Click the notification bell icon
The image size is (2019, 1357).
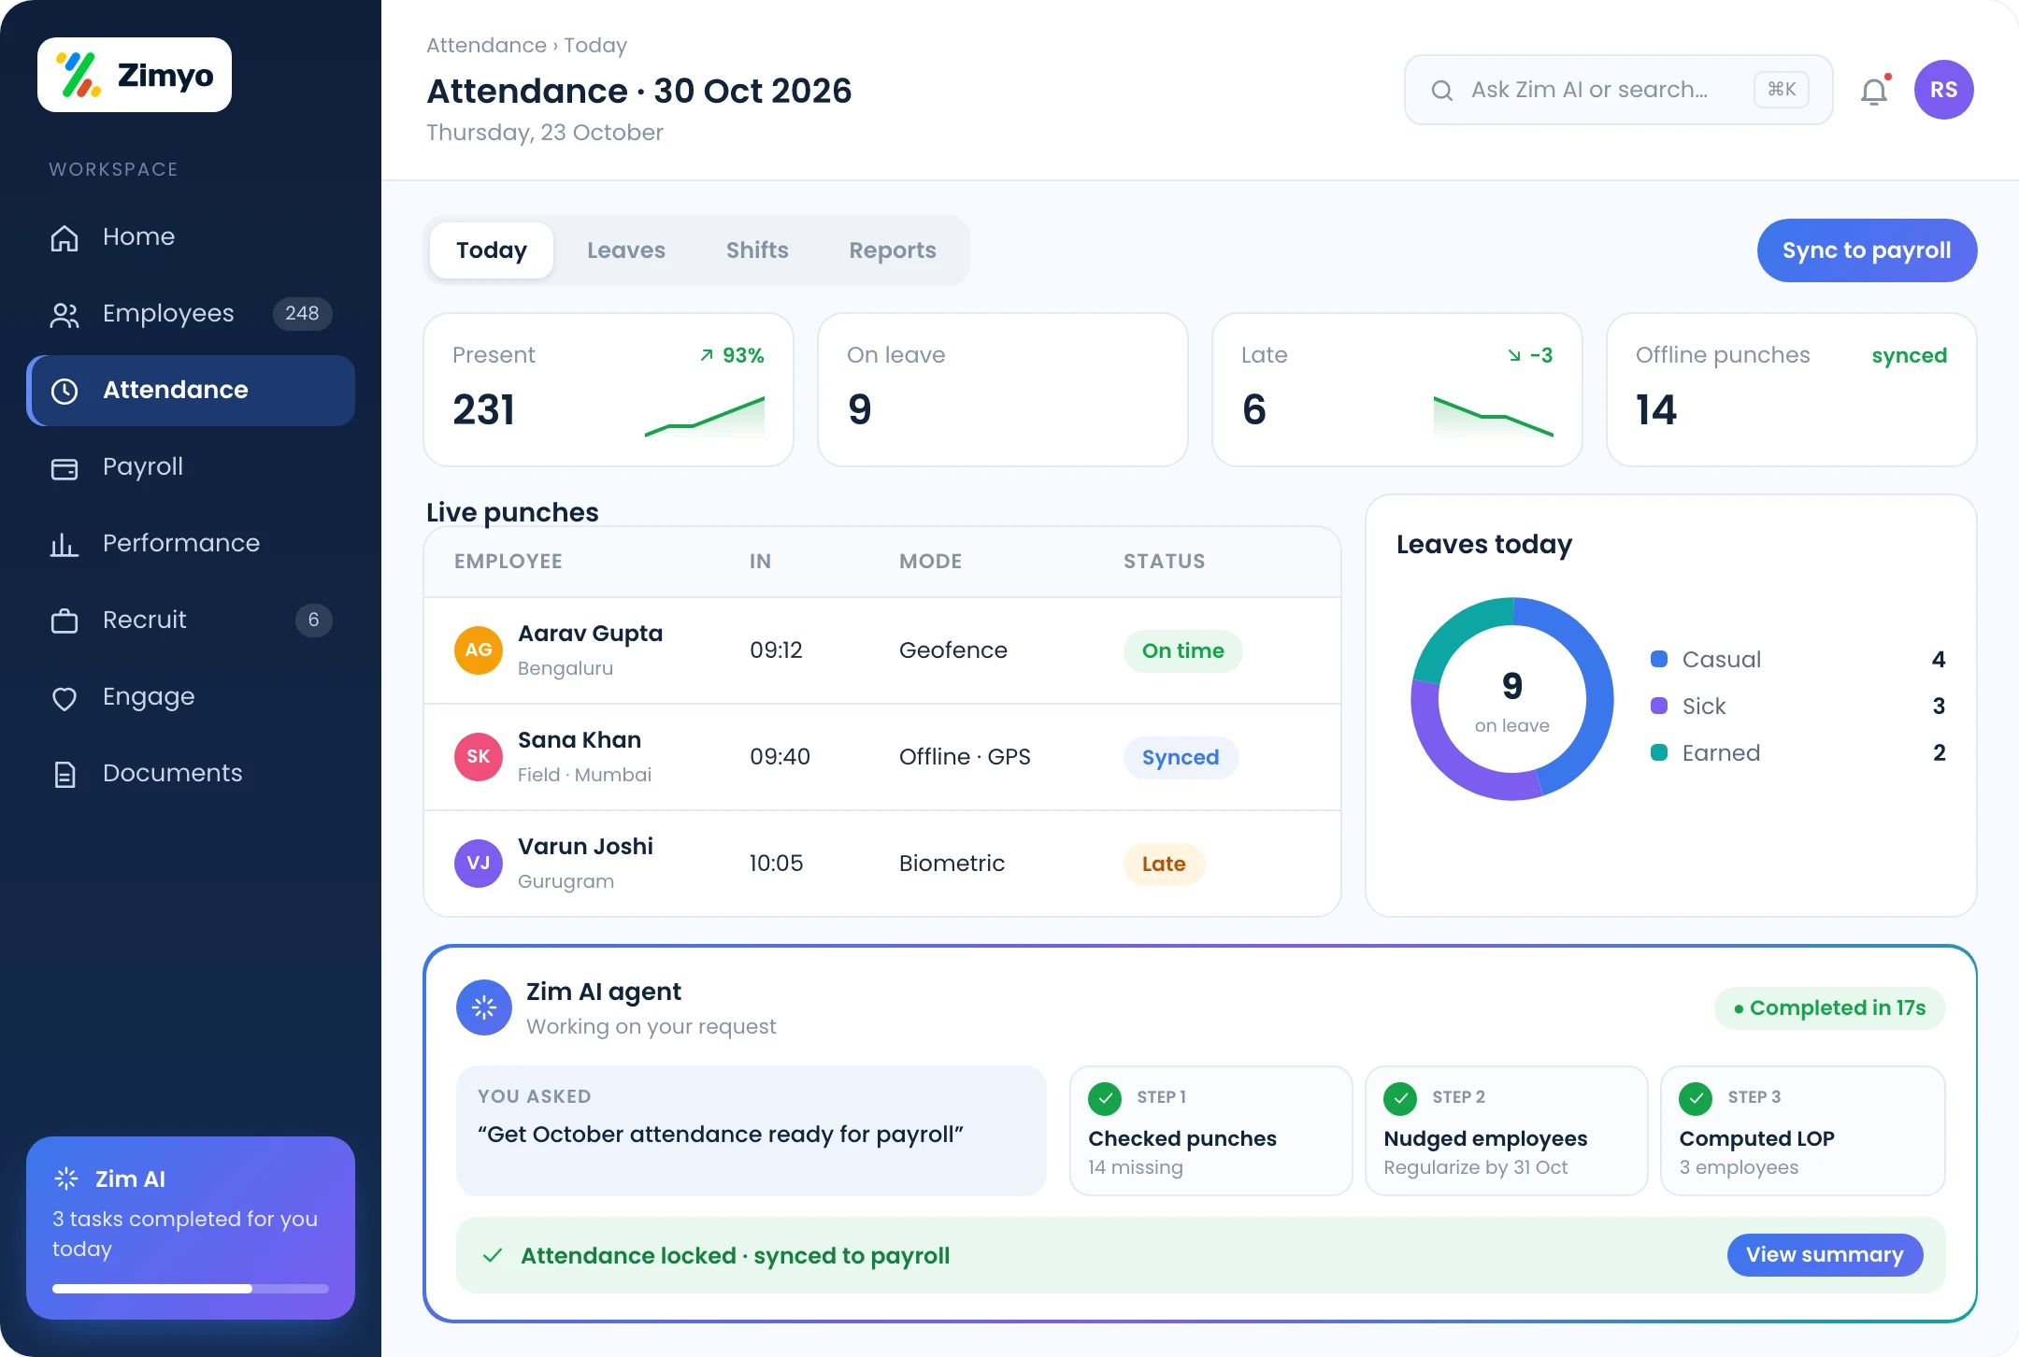[x=1874, y=91]
